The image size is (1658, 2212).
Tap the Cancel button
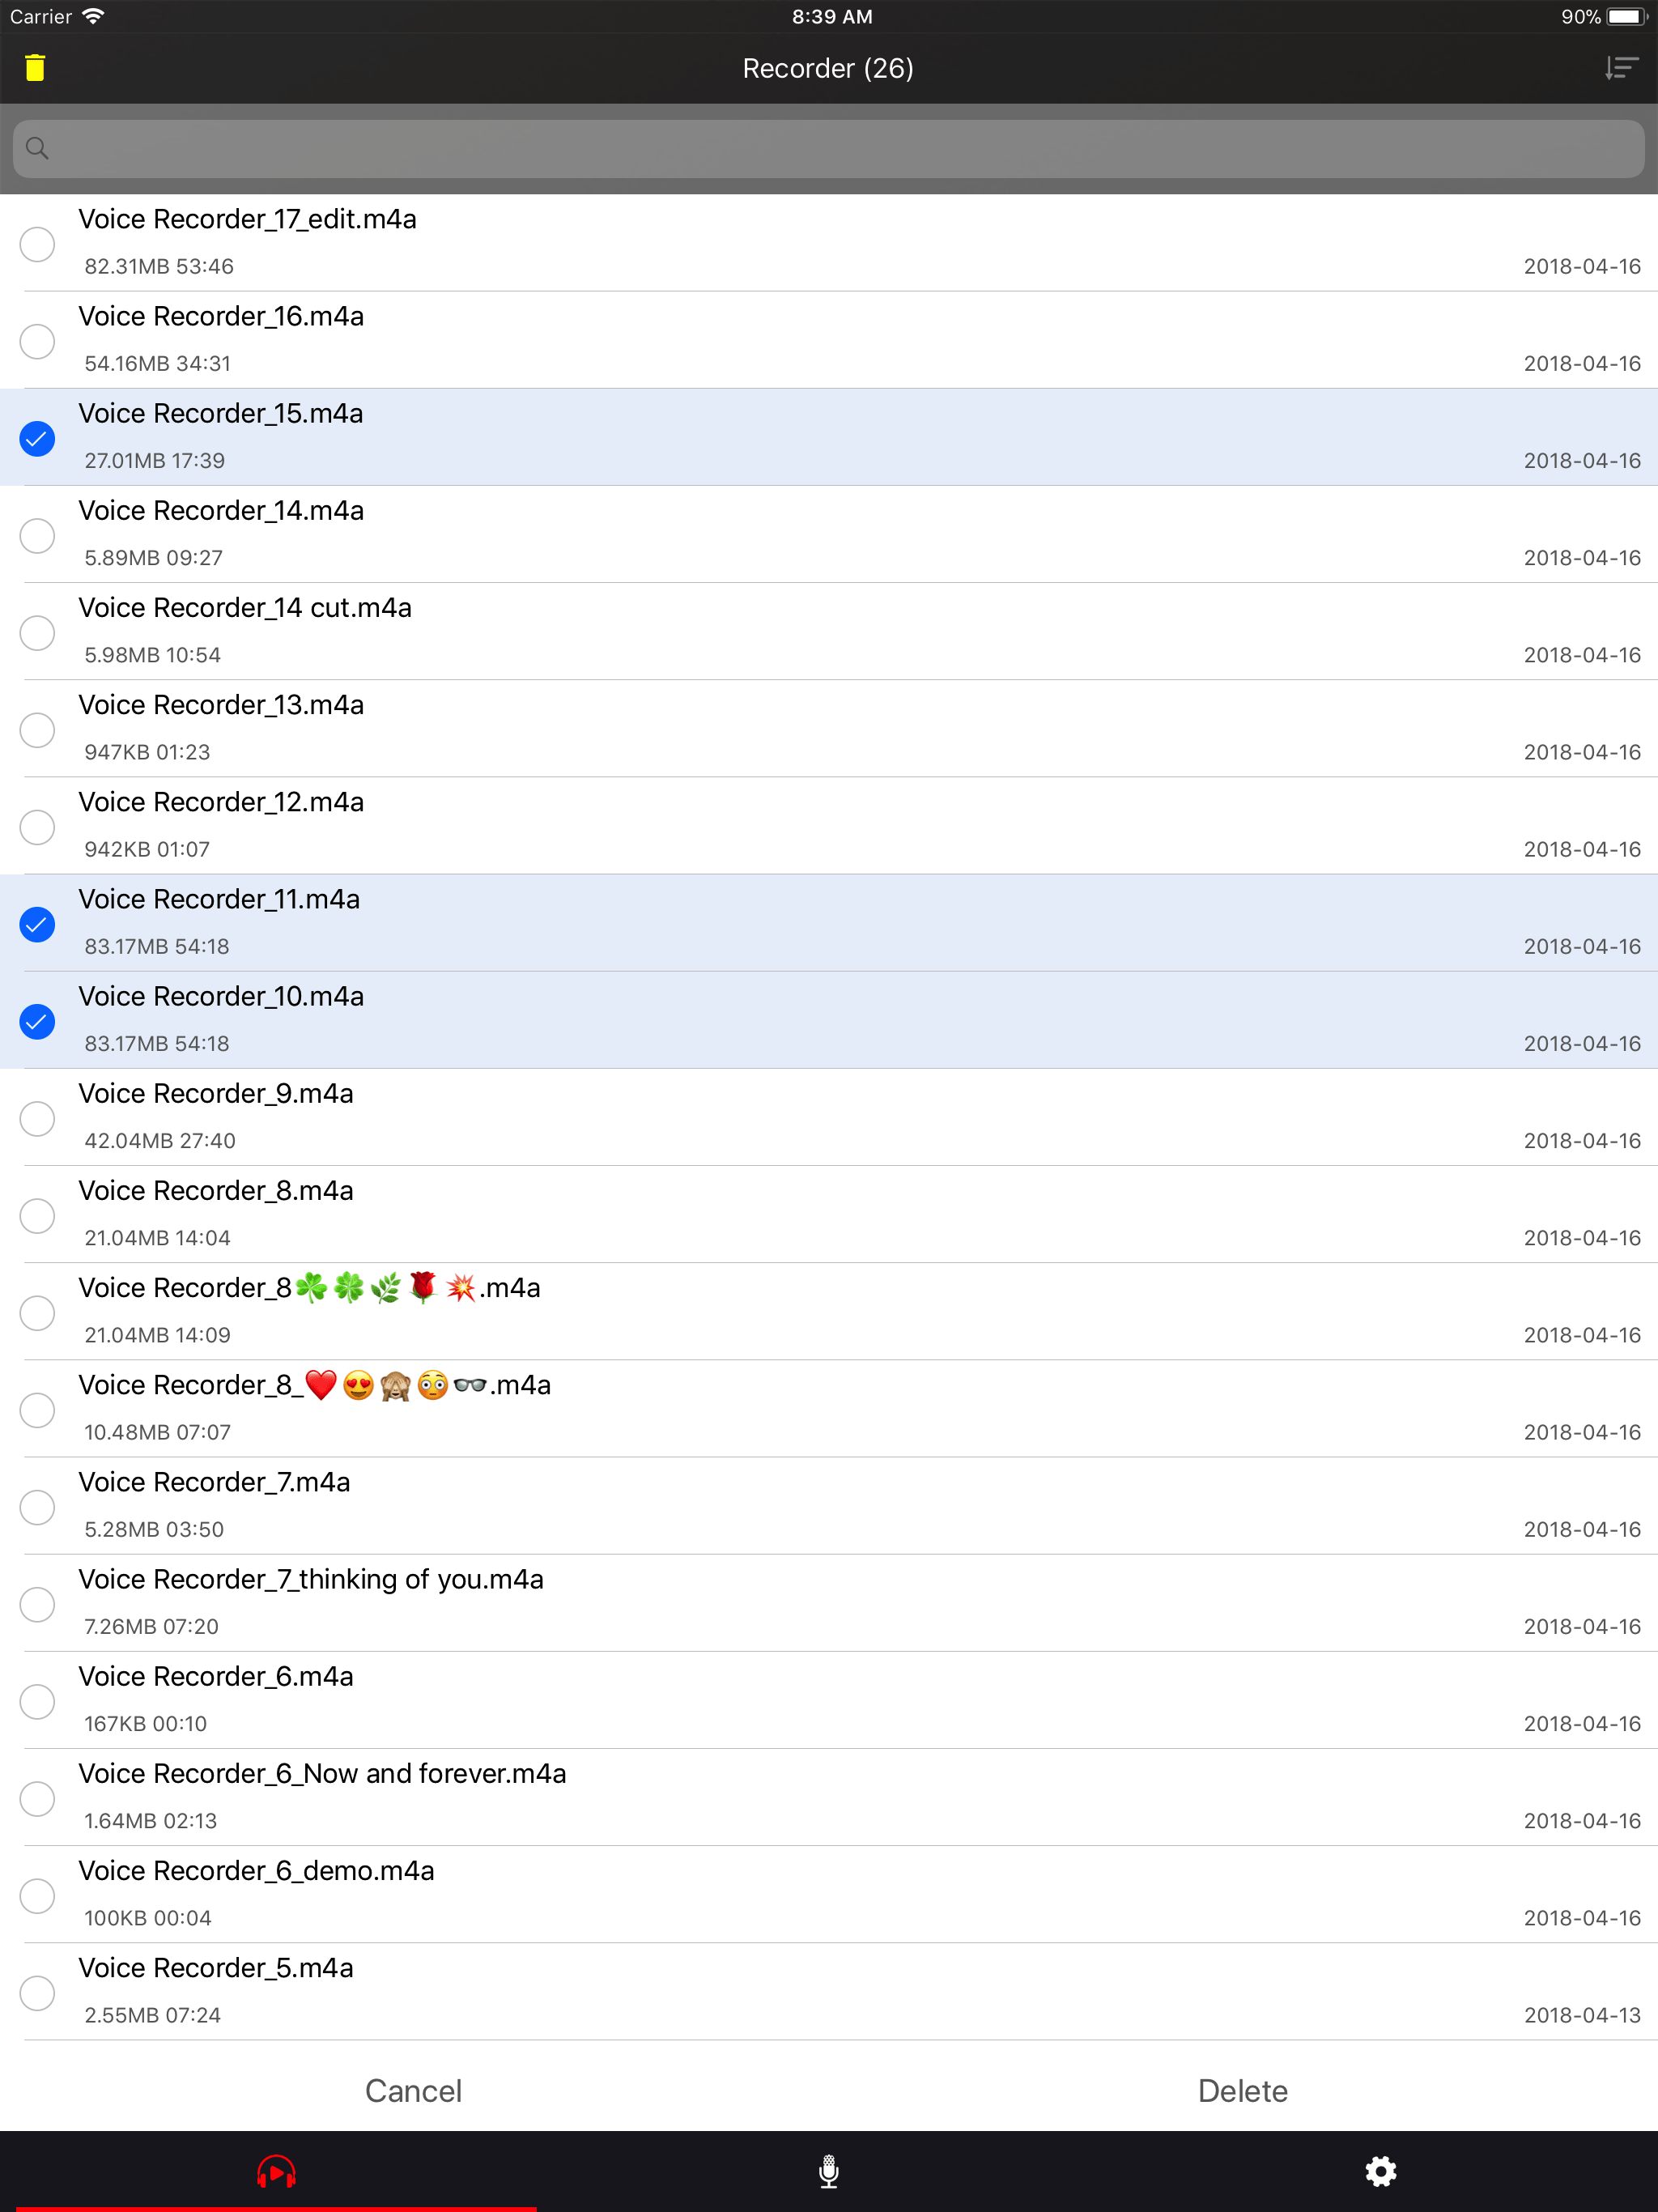tap(413, 2090)
